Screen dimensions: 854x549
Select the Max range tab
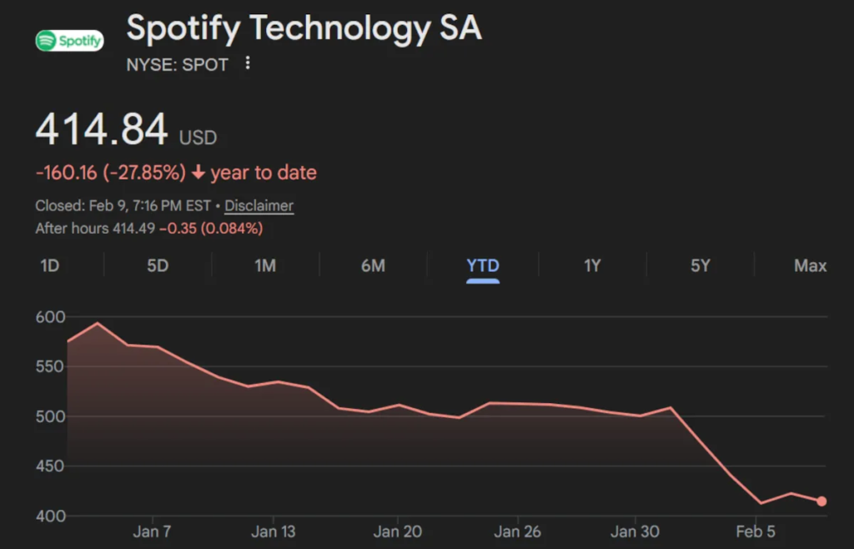tap(810, 266)
